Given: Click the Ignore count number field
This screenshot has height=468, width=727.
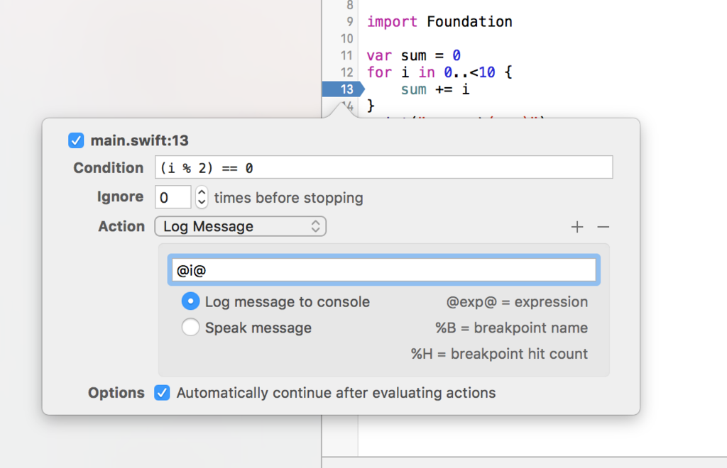Looking at the screenshot, I should coord(173,197).
